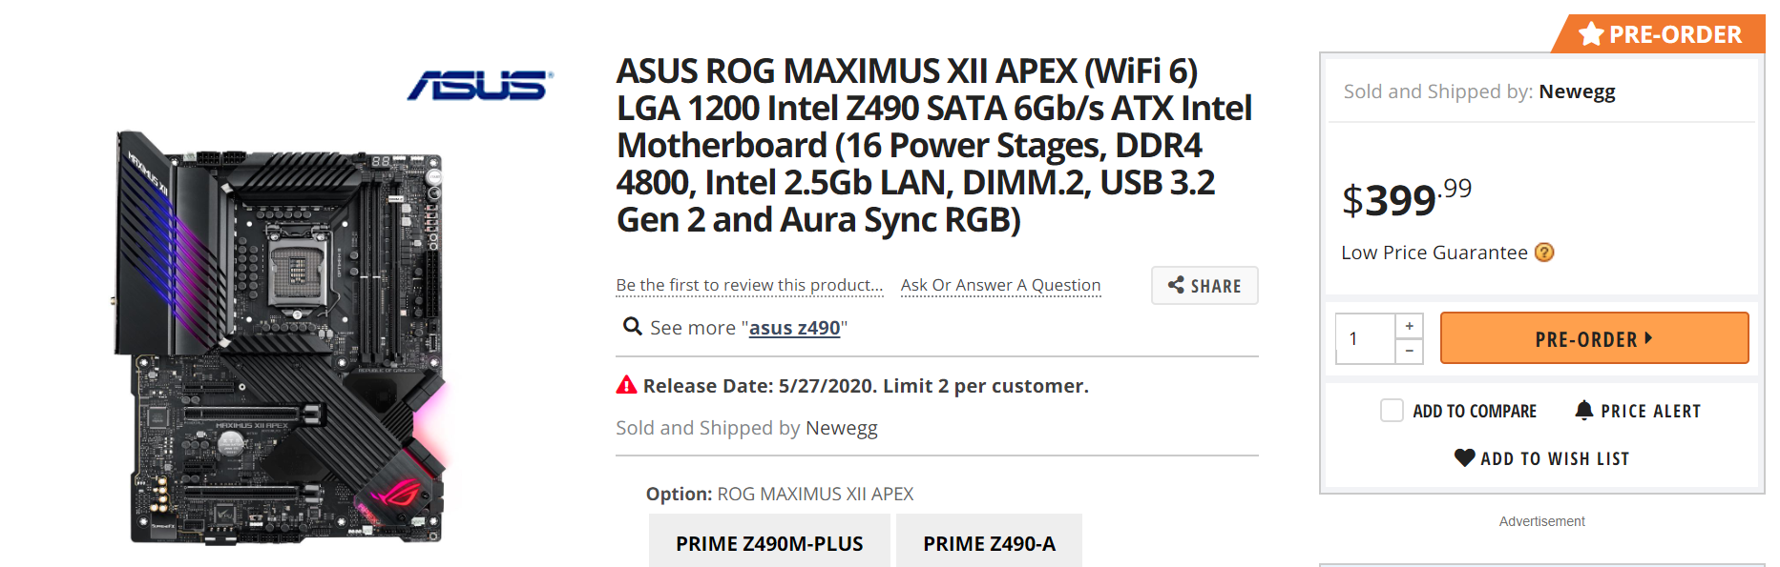This screenshot has height=567, width=1780.
Task: Select the PRIME Z490-A option
Action: pyautogui.click(x=989, y=542)
